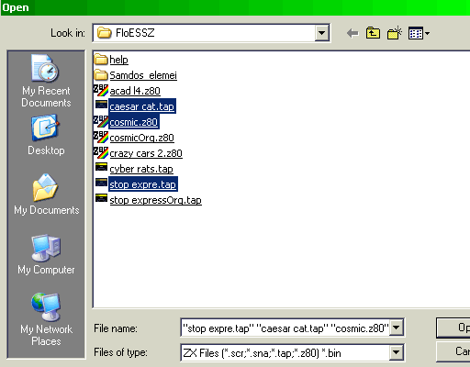The image size is (470, 367).
Task: Select file name stop expressOrg.tap
Action: 156,200
